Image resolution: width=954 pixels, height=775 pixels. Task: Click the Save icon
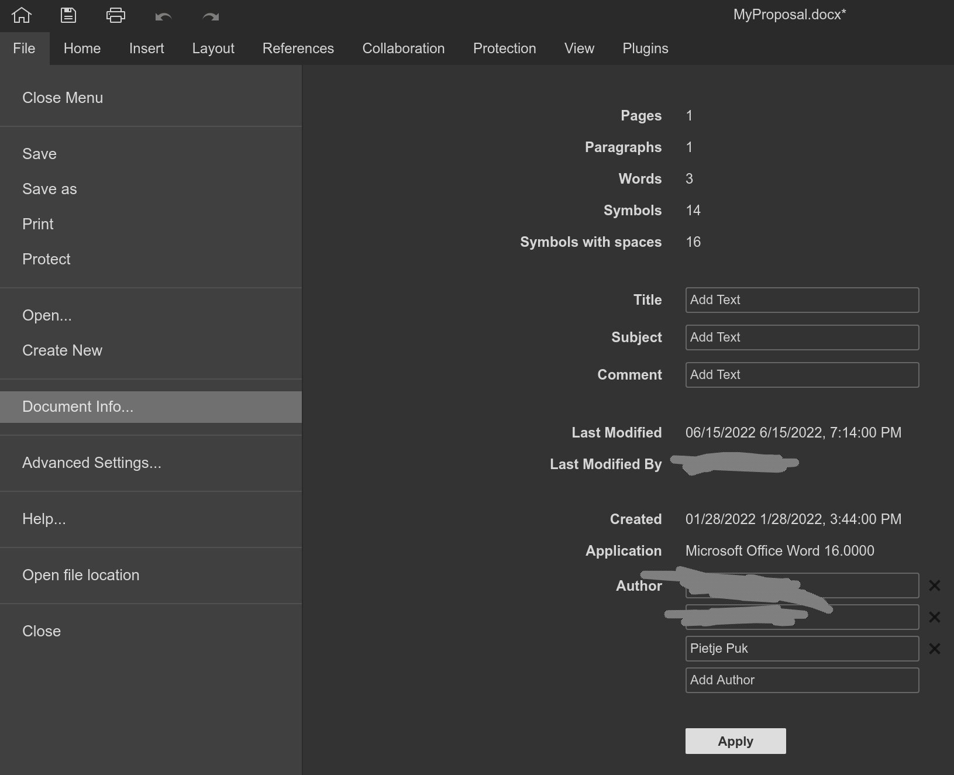[x=68, y=15]
